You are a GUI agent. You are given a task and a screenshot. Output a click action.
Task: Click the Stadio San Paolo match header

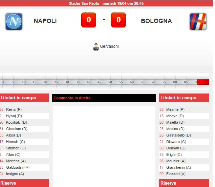(x=106, y=3)
